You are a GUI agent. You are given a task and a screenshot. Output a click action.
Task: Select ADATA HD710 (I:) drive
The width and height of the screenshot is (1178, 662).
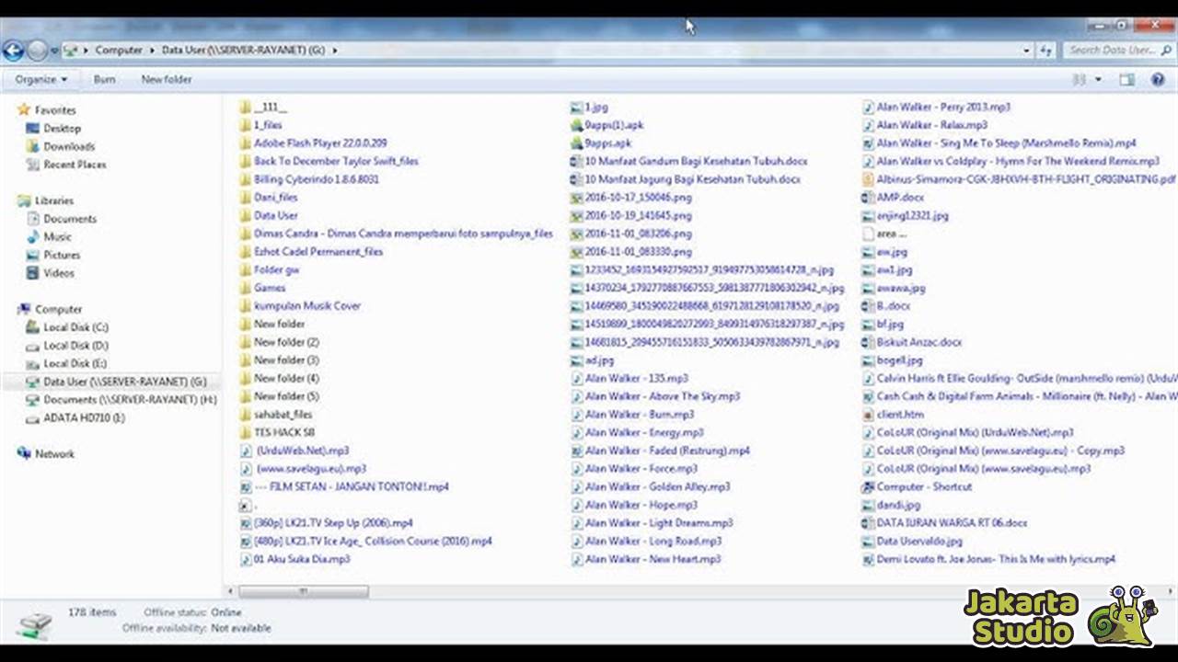[x=84, y=417]
